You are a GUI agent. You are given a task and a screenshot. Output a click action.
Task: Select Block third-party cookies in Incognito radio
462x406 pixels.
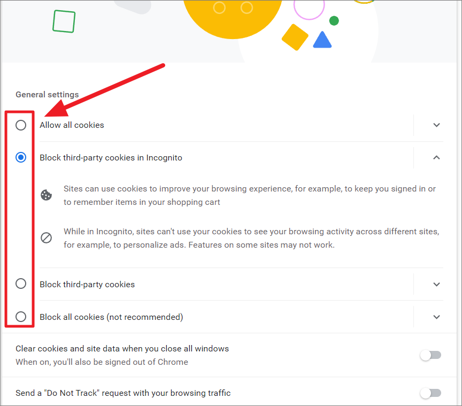[21, 157]
